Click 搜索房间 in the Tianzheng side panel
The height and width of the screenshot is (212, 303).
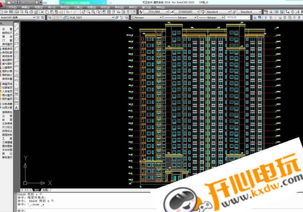7,48
